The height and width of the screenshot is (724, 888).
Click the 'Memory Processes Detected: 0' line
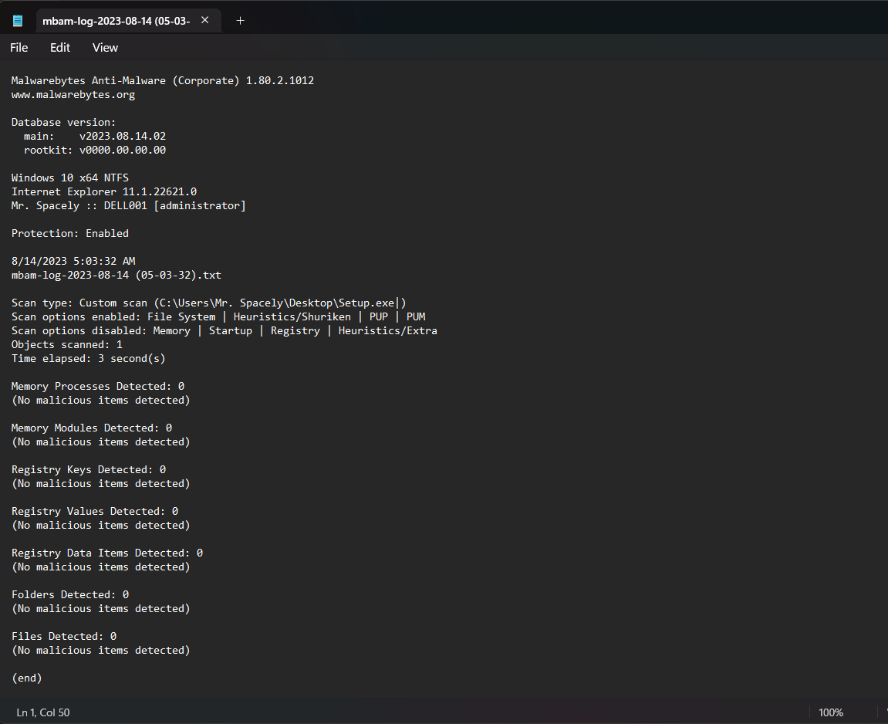98,387
